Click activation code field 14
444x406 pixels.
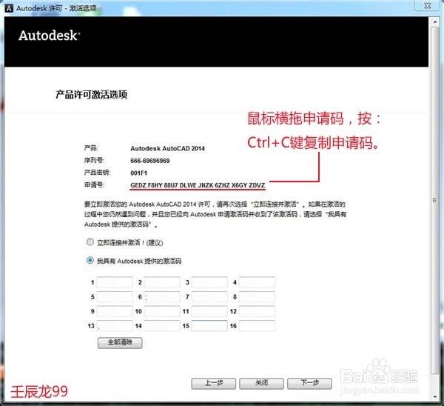click(x=162, y=326)
